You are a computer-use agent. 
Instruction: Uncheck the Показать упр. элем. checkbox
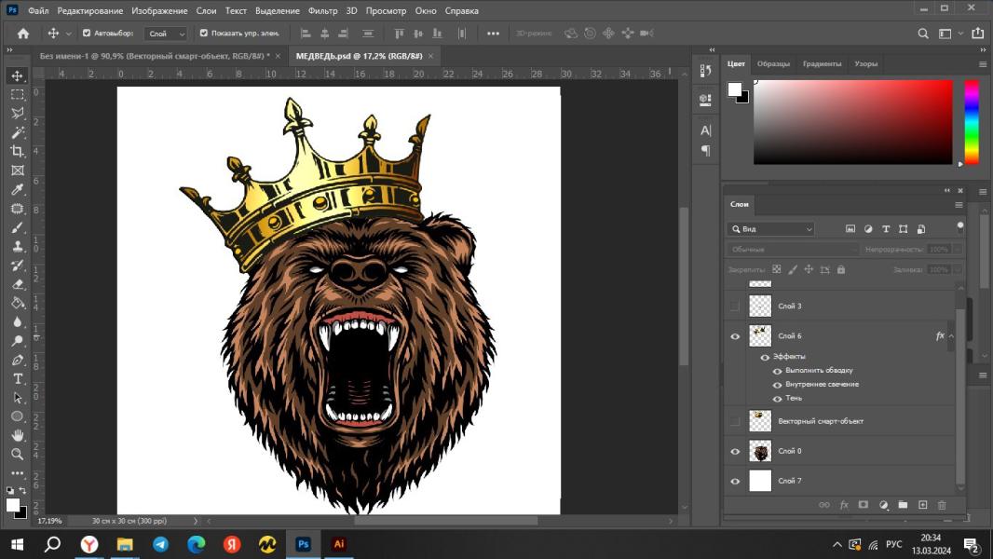pos(204,33)
